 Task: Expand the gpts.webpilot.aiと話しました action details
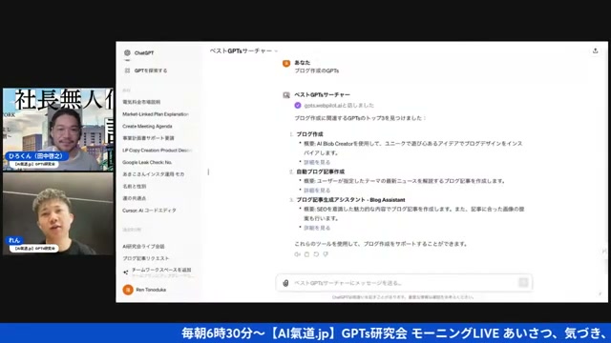point(339,106)
